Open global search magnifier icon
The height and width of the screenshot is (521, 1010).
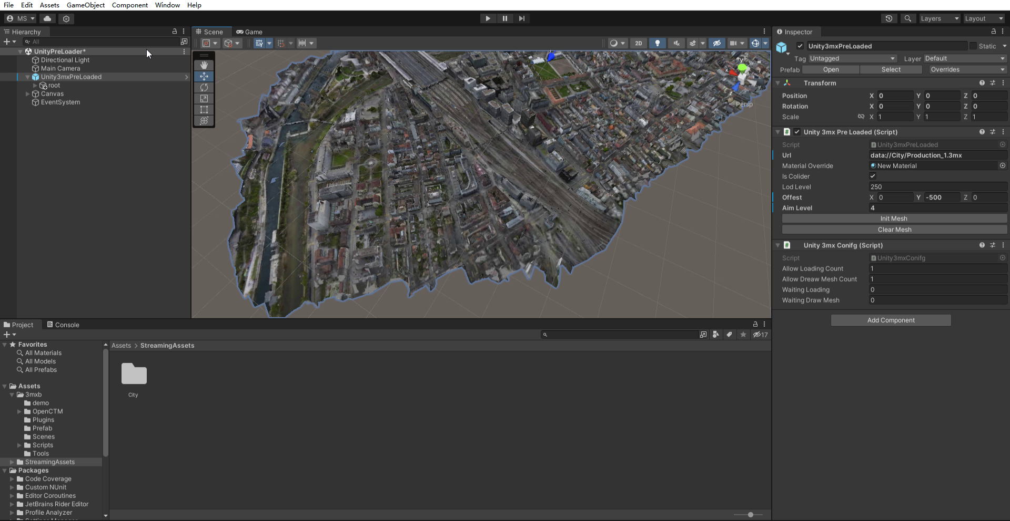(x=907, y=18)
